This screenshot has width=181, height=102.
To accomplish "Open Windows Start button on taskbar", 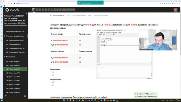I will click(64, 100).
